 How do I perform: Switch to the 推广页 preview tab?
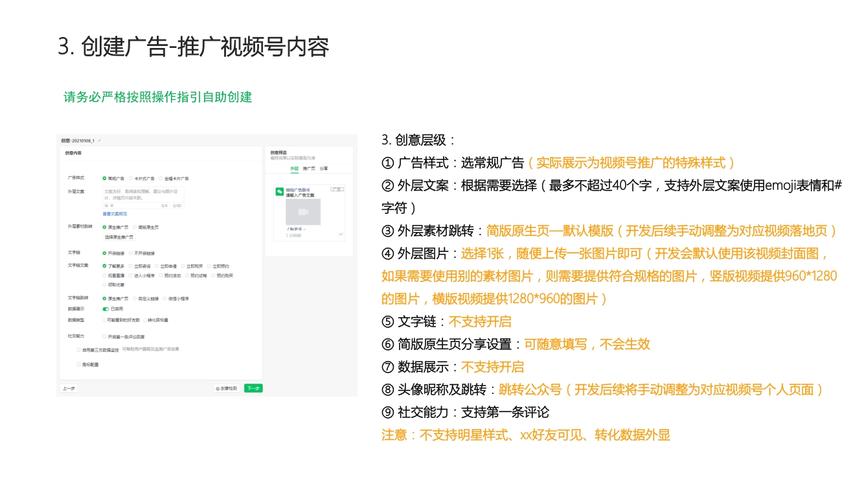[309, 168]
